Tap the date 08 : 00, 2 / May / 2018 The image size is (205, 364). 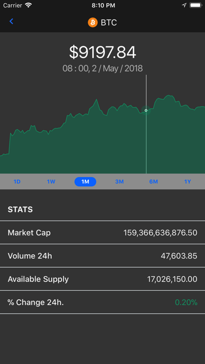[102, 69]
